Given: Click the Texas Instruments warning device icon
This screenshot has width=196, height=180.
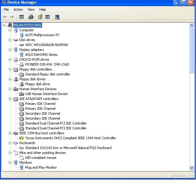Looking at the screenshot, I should pyautogui.click(x=21, y=138).
